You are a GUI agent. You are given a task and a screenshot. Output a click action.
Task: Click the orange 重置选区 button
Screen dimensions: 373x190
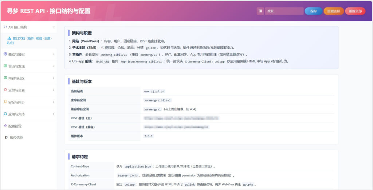(334, 11)
